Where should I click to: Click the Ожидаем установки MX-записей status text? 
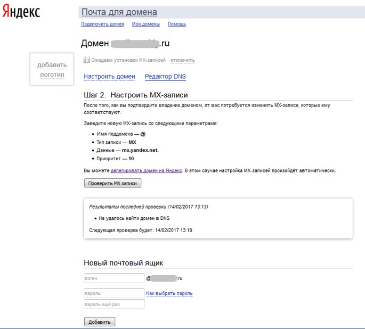coord(128,60)
